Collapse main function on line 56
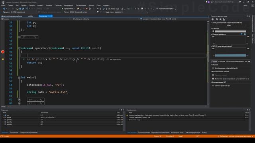 (x=20, y=77)
